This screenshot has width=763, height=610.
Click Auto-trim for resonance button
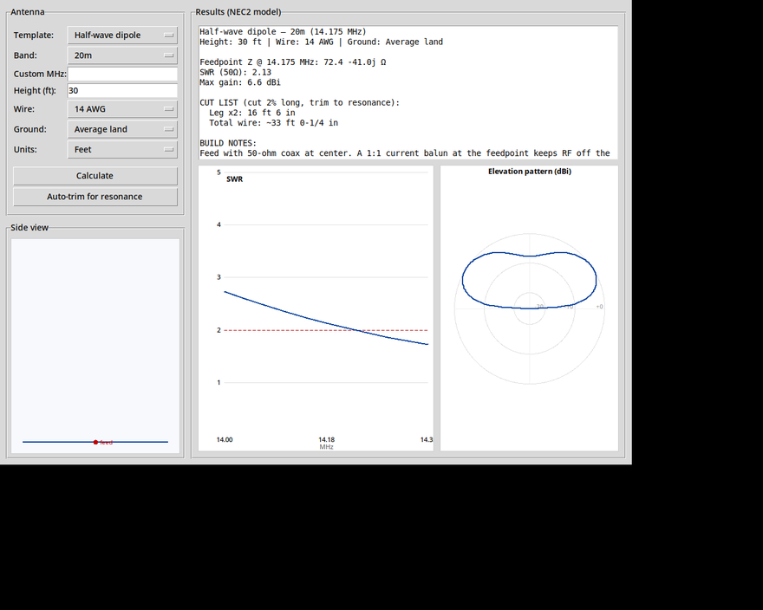point(95,197)
